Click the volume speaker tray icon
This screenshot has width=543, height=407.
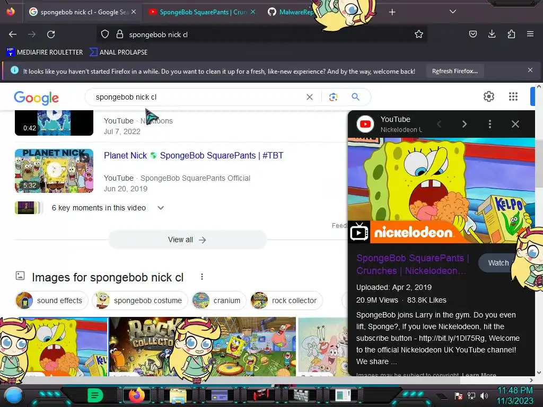pos(484,395)
